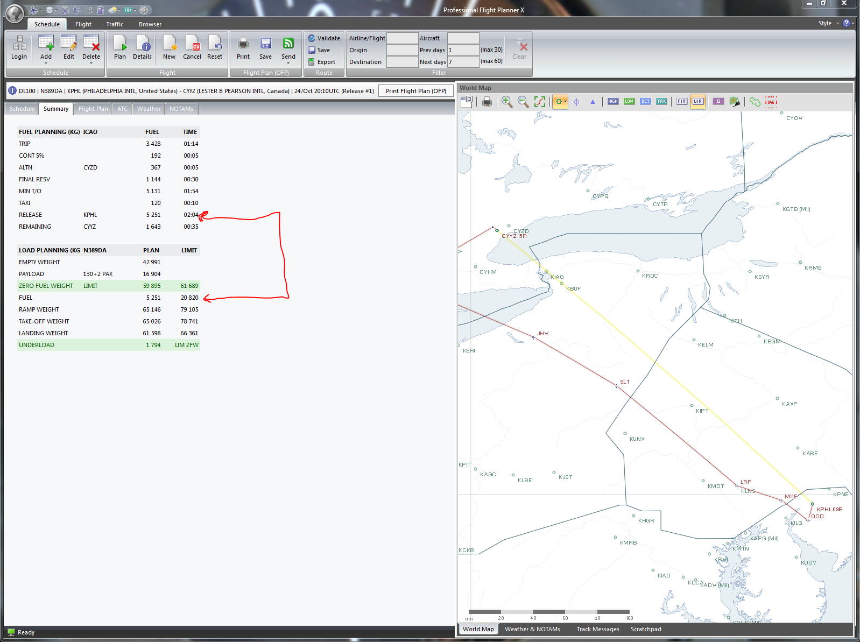Open the ATC tab
The width and height of the screenshot is (860, 642).
point(123,109)
